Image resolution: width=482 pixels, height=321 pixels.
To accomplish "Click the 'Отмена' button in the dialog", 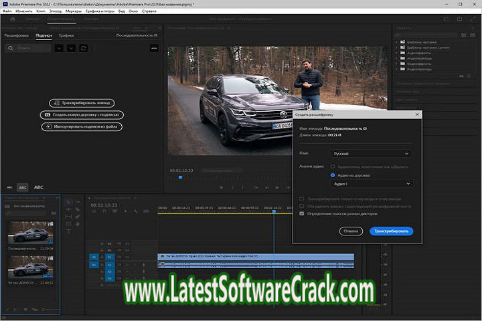I will (350, 231).
